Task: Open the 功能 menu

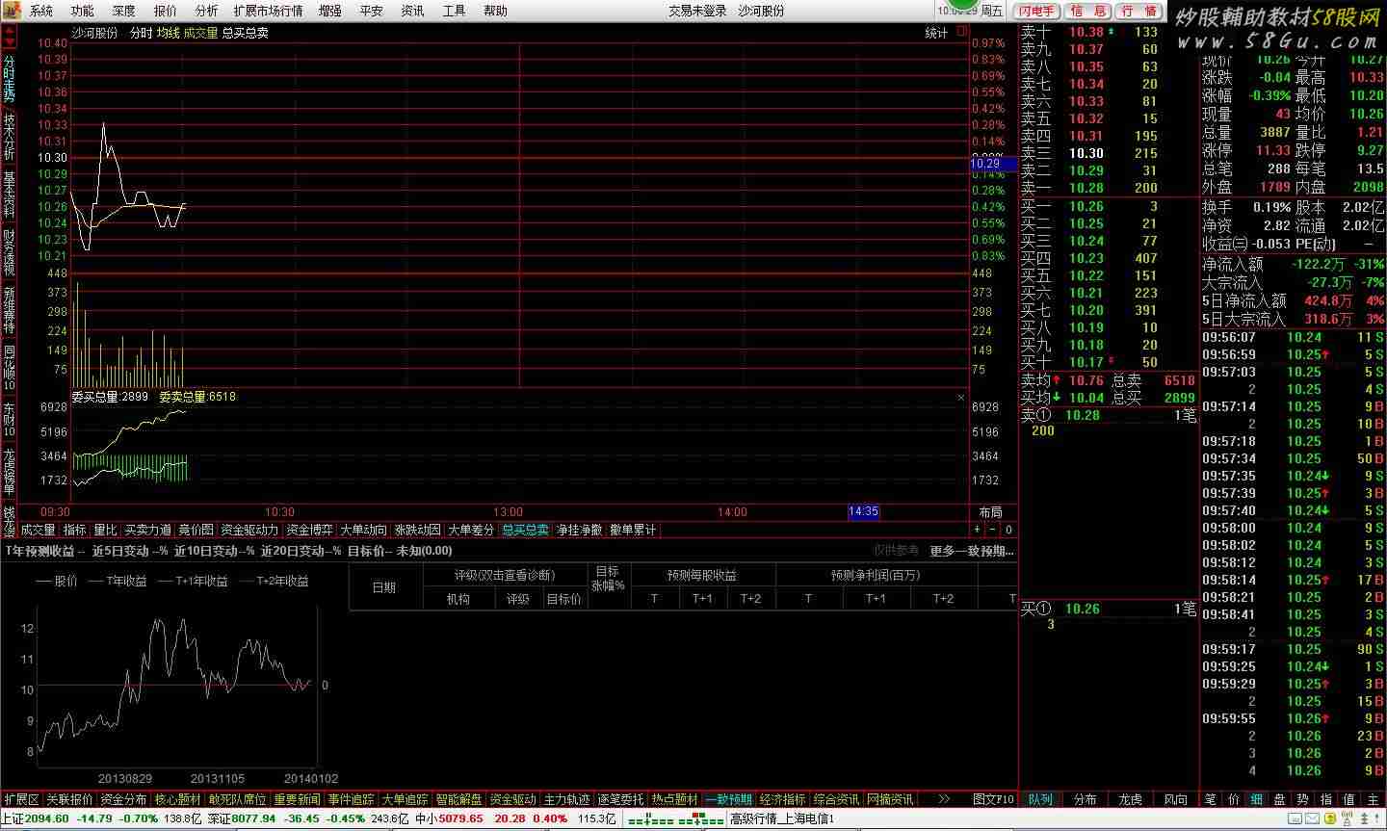Action: pyautogui.click(x=83, y=11)
